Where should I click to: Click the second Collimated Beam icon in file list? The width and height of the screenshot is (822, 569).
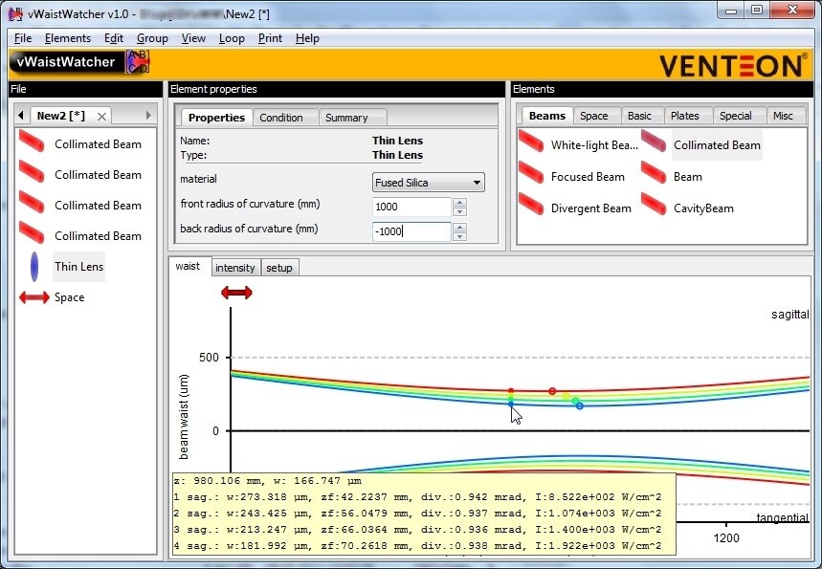(x=32, y=171)
